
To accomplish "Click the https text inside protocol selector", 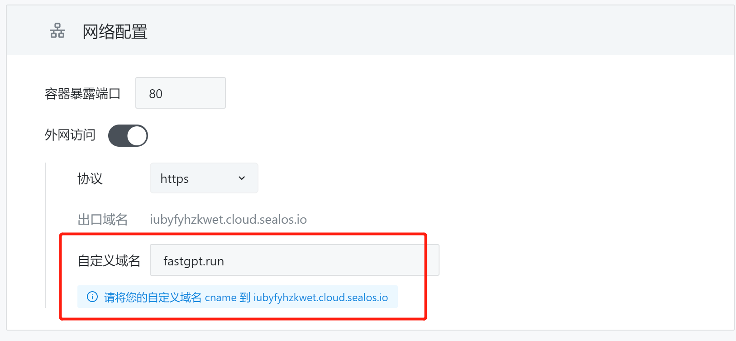I will tap(174, 179).
